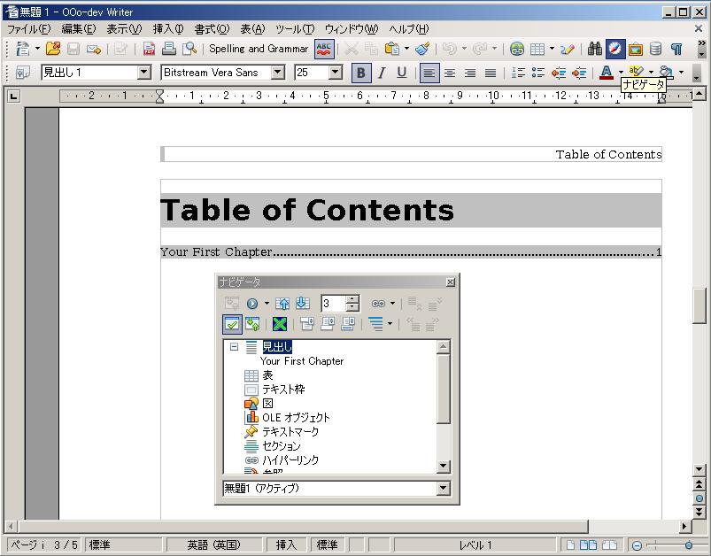This screenshot has width=711, height=556.
Task: Click the Spelling and Grammar button
Action: click(259, 49)
